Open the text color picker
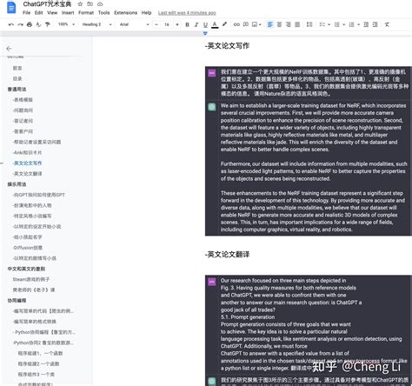 pyautogui.click(x=215, y=24)
